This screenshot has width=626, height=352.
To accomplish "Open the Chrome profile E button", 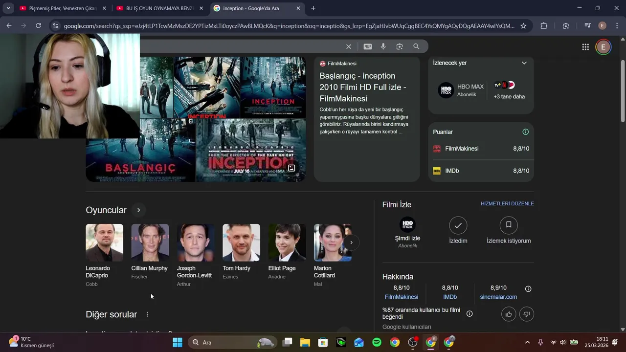I will [603, 26].
